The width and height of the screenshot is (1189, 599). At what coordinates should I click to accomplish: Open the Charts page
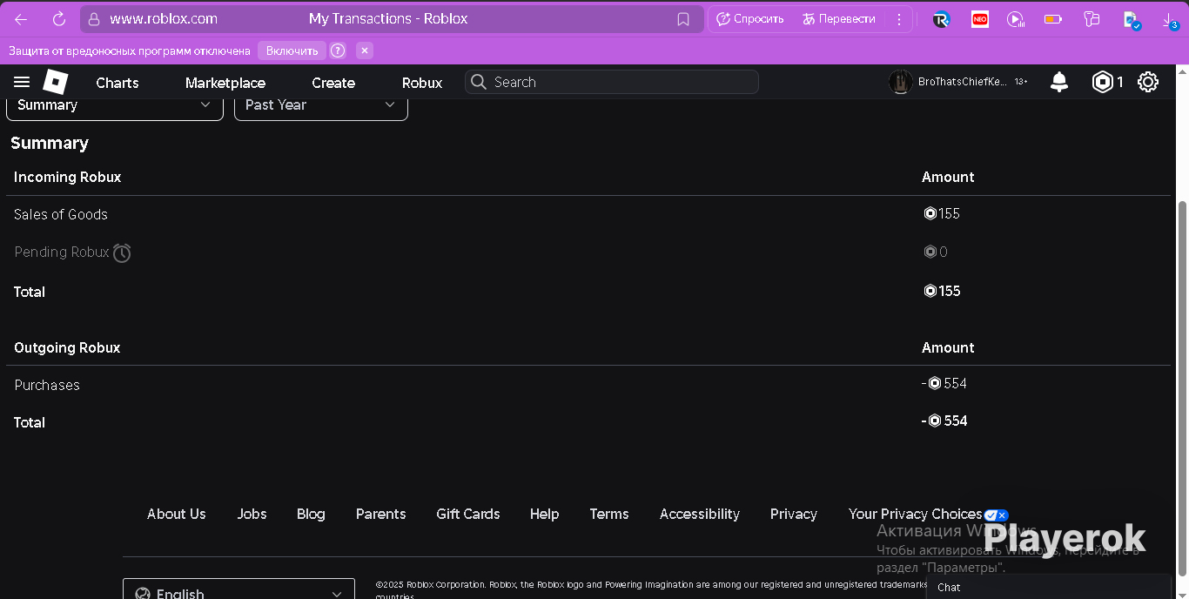tap(118, 83)
